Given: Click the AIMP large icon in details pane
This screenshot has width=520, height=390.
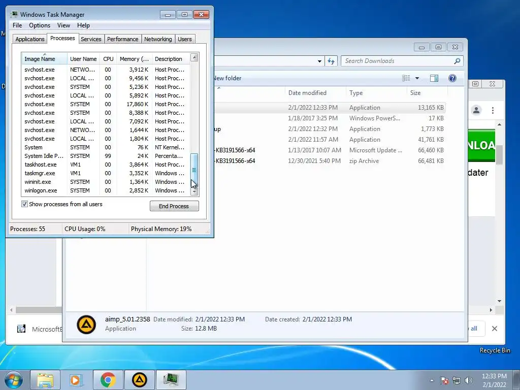Looking at the screenshot, I should (86, 324).
